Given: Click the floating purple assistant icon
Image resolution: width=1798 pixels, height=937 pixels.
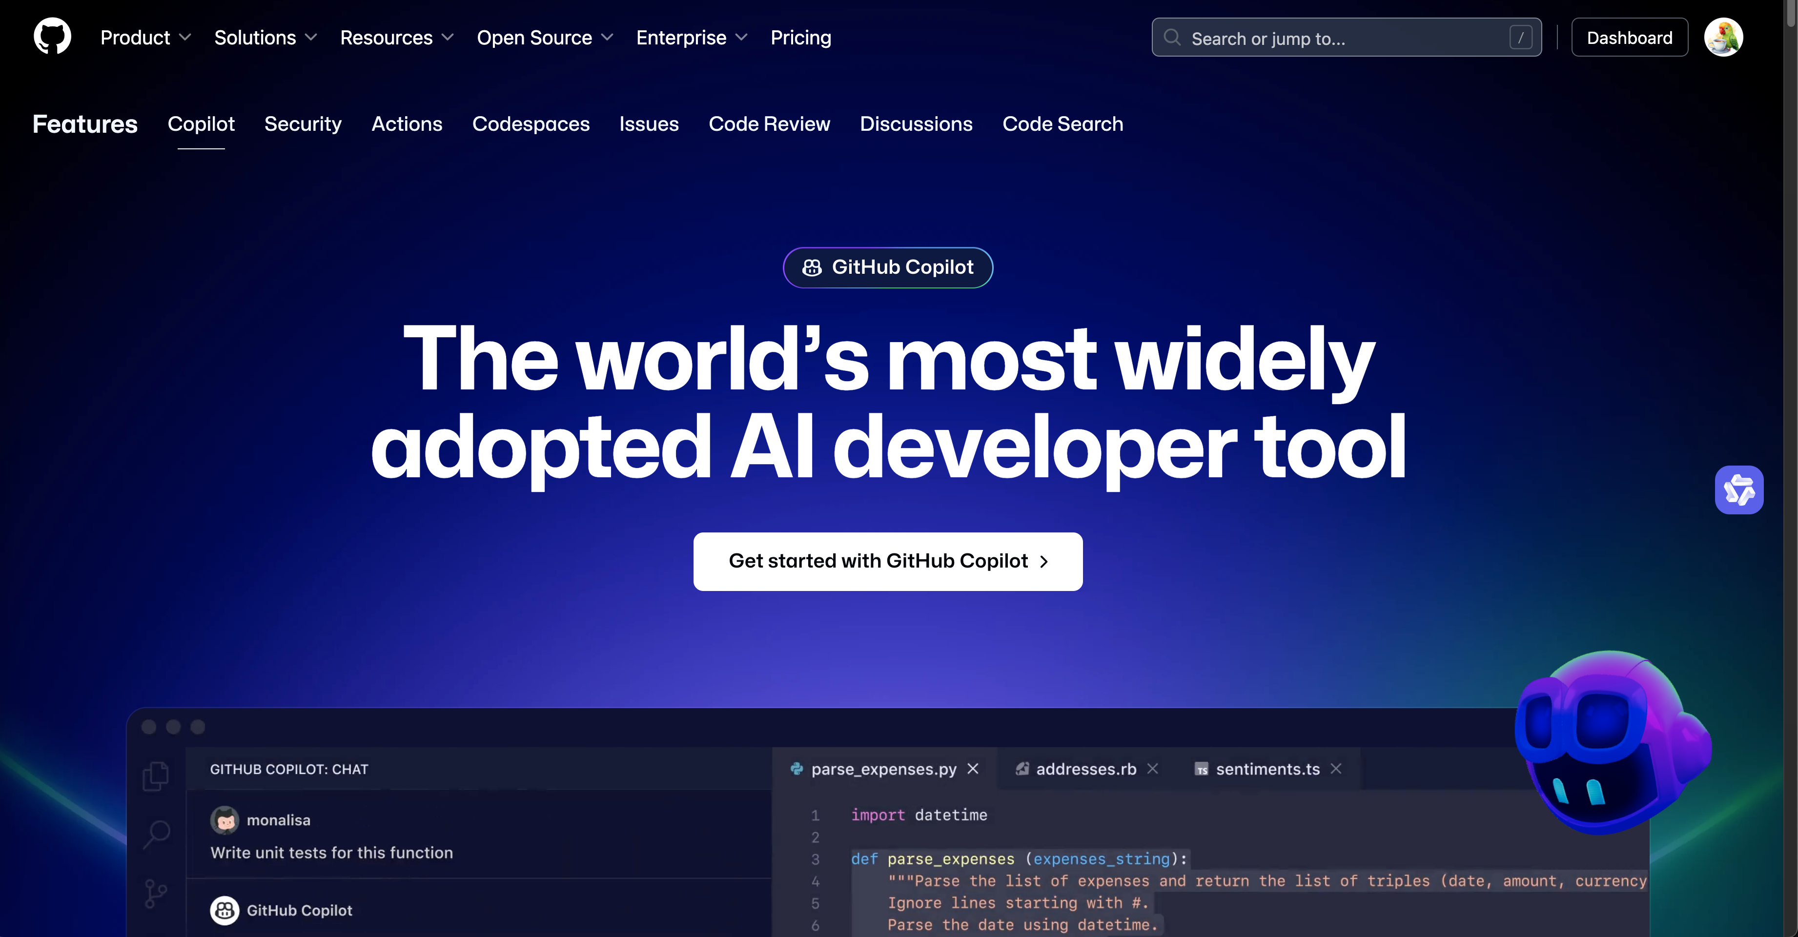Looking at the screenshot, I should click(1738, 490).
